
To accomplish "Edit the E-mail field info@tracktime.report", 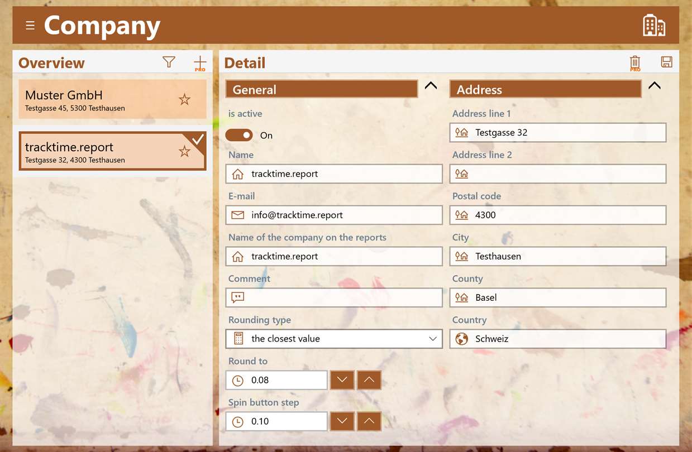I will click(334, 215).
